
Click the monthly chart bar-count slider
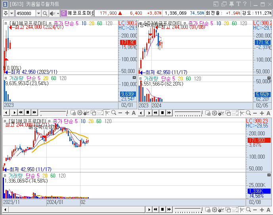[54, 113]
